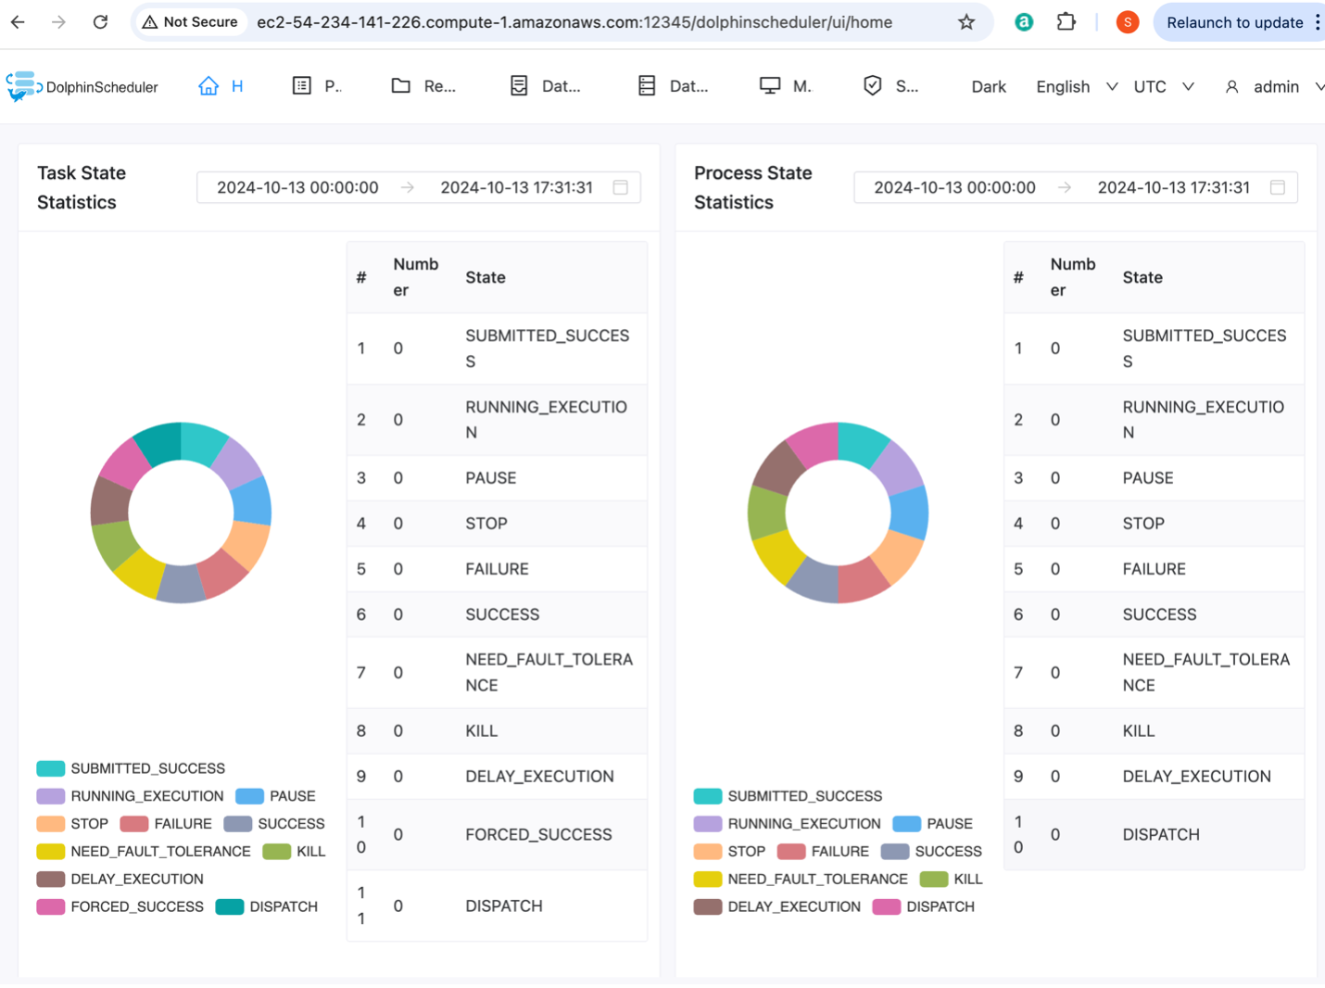Click calendar icon in Process State date range
This screenshot has width=1325, height=988.
point(1278,187)
